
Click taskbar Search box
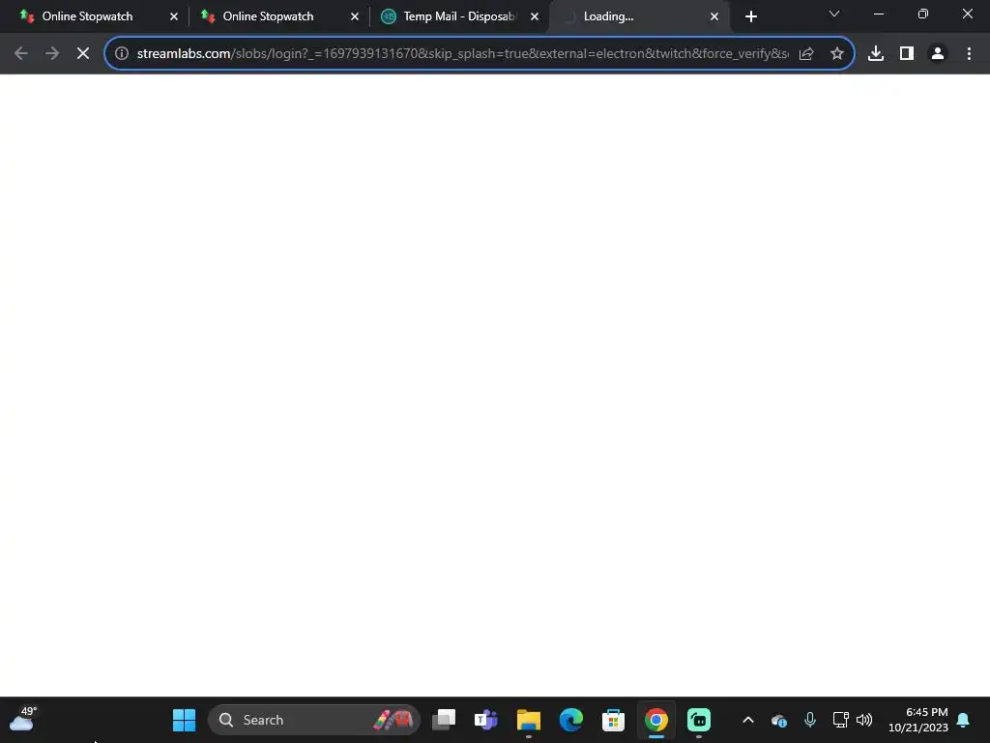click(x=314, y=720)
